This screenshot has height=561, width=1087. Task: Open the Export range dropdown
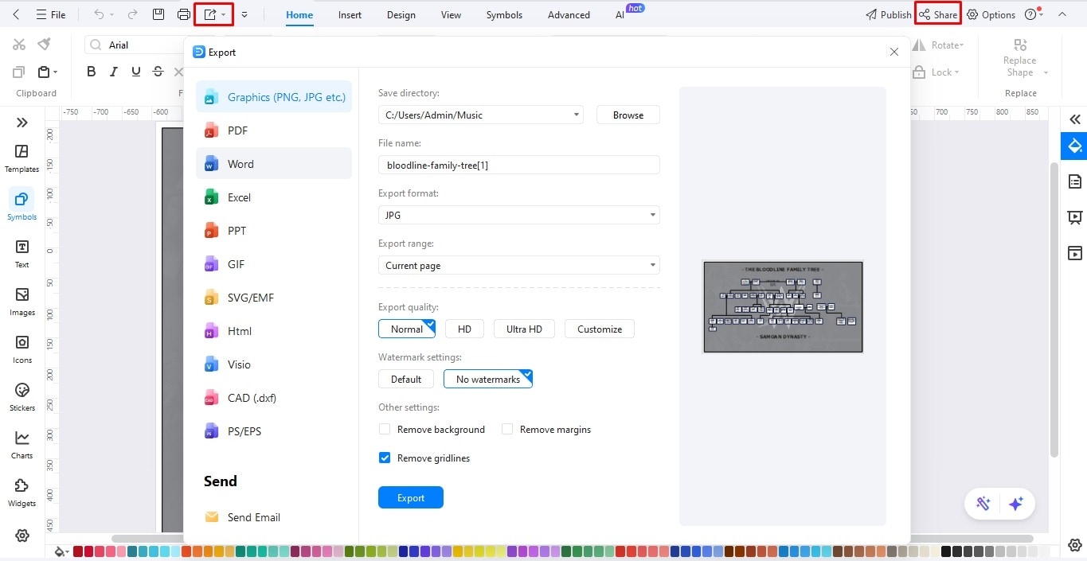519,265
